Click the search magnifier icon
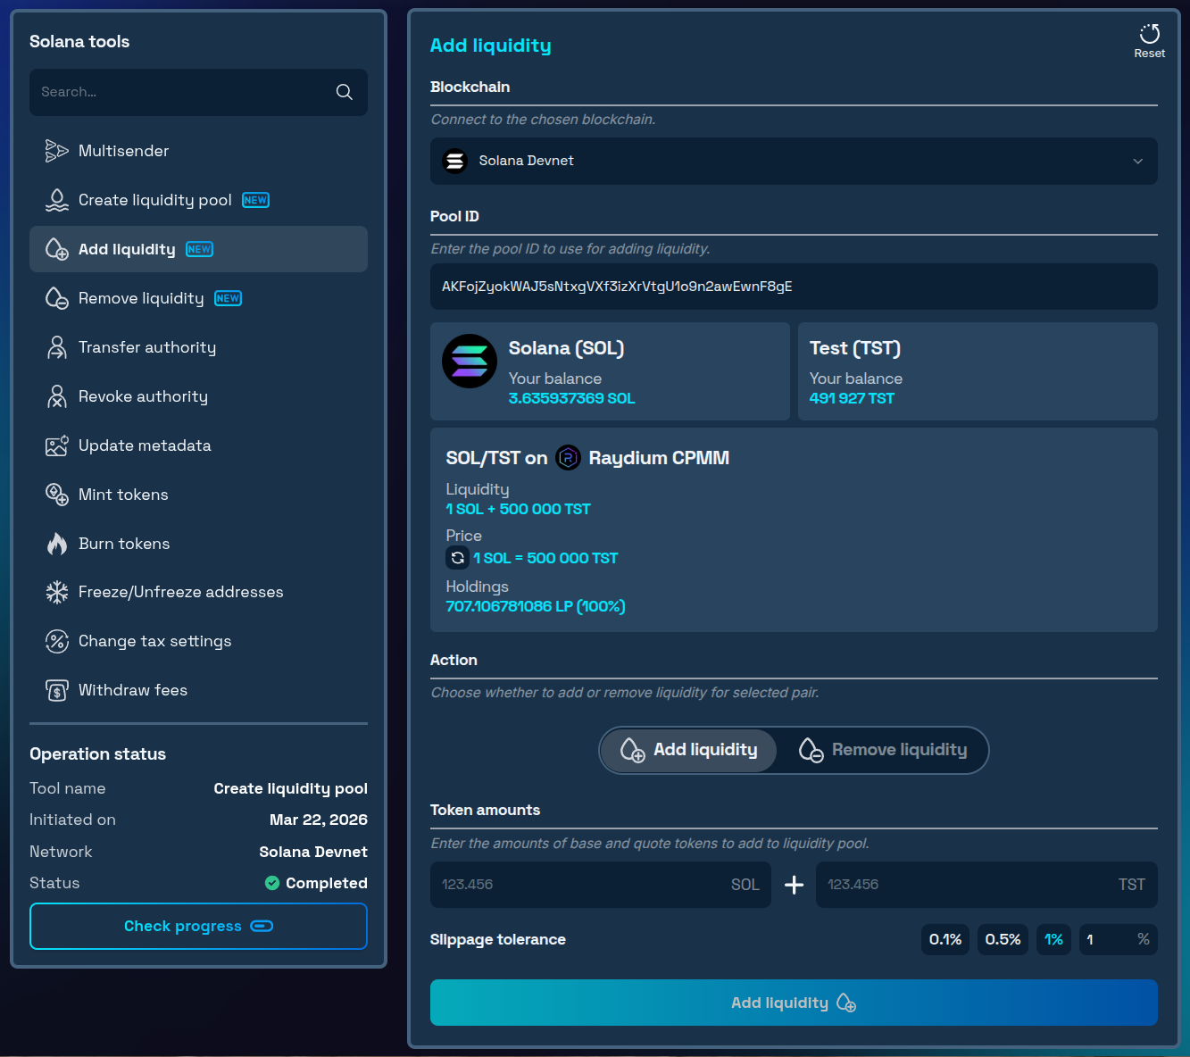The width and height of the screenshot is (1190, 1057). click(x=345, y=92)
